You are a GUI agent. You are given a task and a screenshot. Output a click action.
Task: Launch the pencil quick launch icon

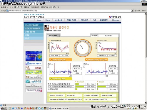pyautogui.click(x=25, y=108)
